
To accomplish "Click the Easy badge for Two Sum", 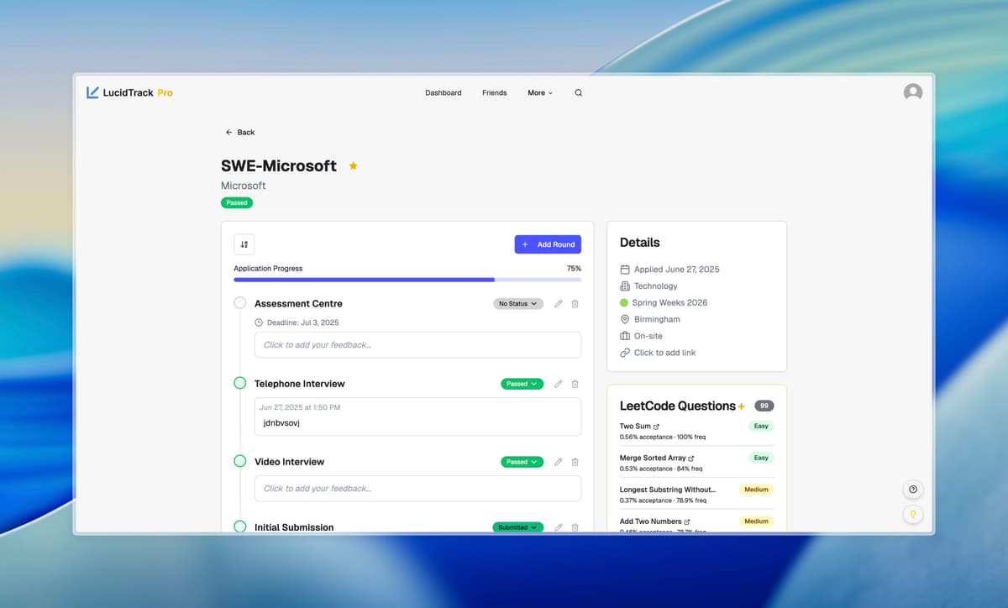I will click(x=761, y=426).
